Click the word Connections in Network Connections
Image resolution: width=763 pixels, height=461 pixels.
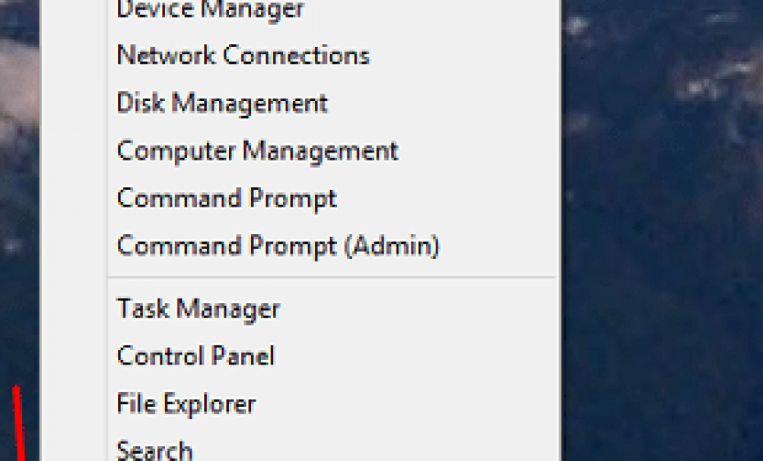pos(296,55)
